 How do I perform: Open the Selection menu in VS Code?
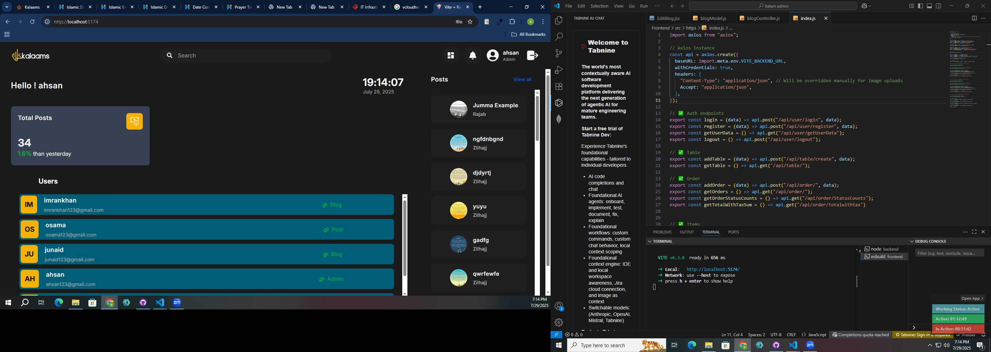[599, 6]
